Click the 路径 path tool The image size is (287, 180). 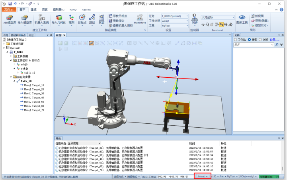(92, 19)
